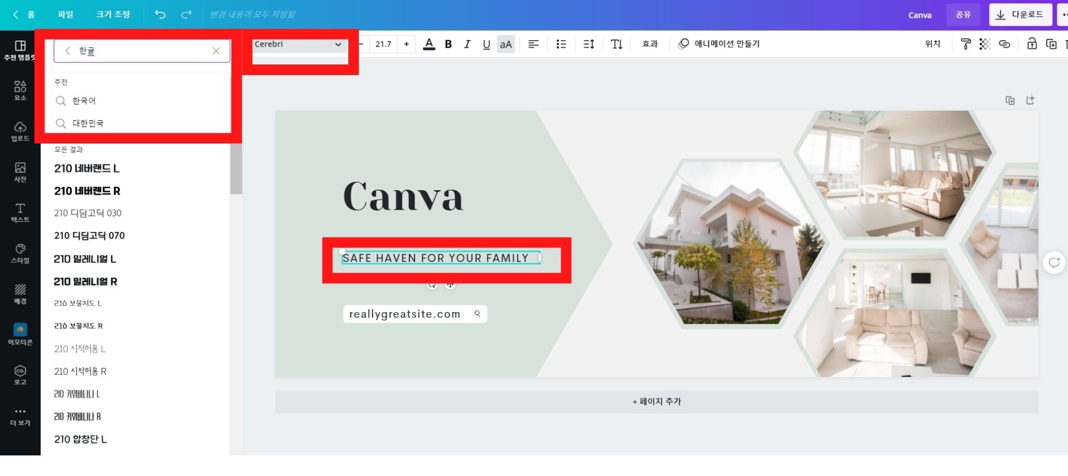Toggle uppercase aA formatting
The image size is (1068, 476).
point(506,44)
